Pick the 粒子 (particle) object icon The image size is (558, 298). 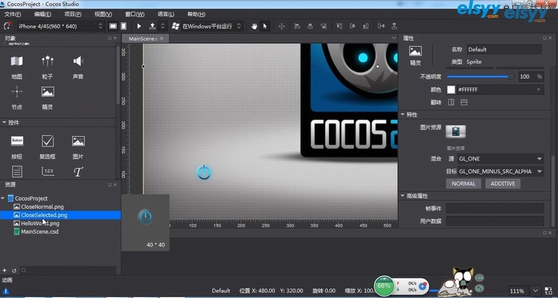[x=48, y=62]
